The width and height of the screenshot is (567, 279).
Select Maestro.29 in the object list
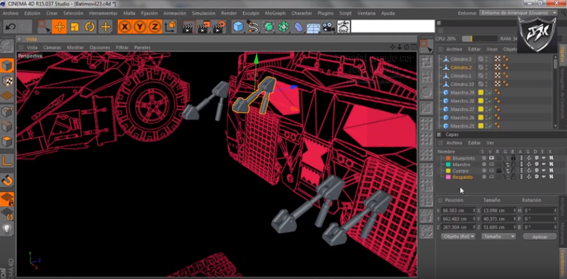click(462, 93)
